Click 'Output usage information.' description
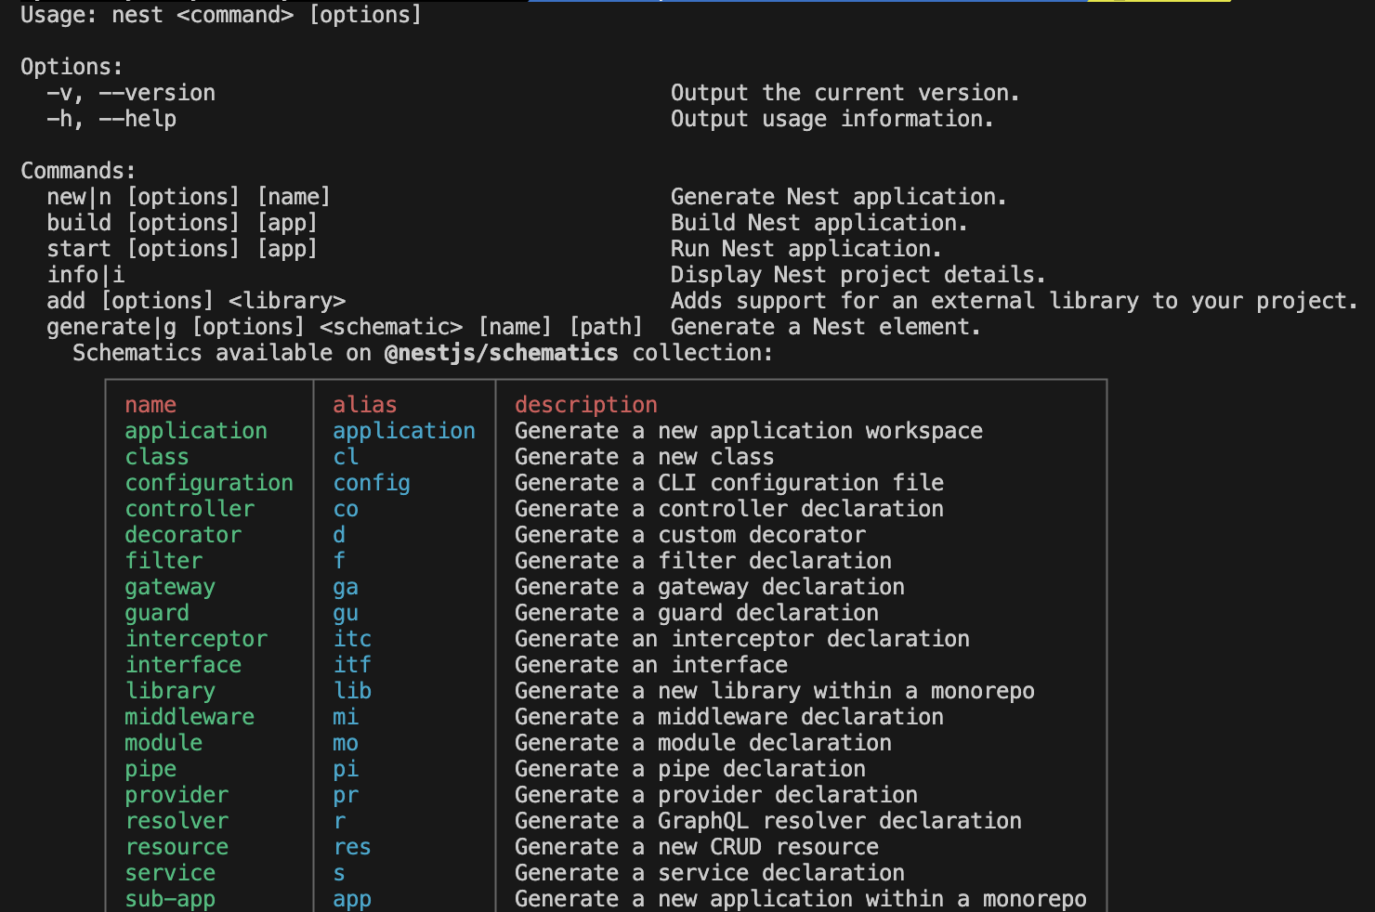 (x=832, y=119)
